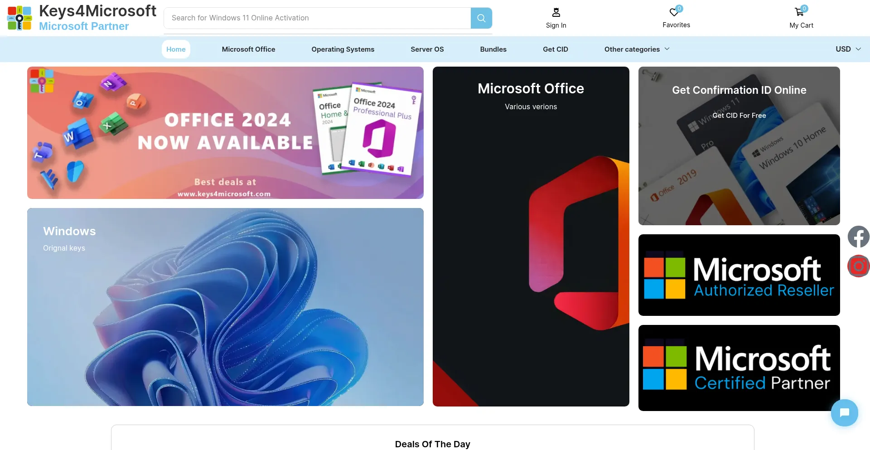Click the Sign In user icon
The height and width of the screenshot is (450, 870).
[556, 12]
